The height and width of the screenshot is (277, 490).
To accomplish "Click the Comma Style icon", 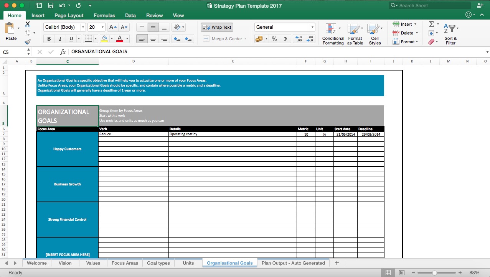I will [285, 39].
